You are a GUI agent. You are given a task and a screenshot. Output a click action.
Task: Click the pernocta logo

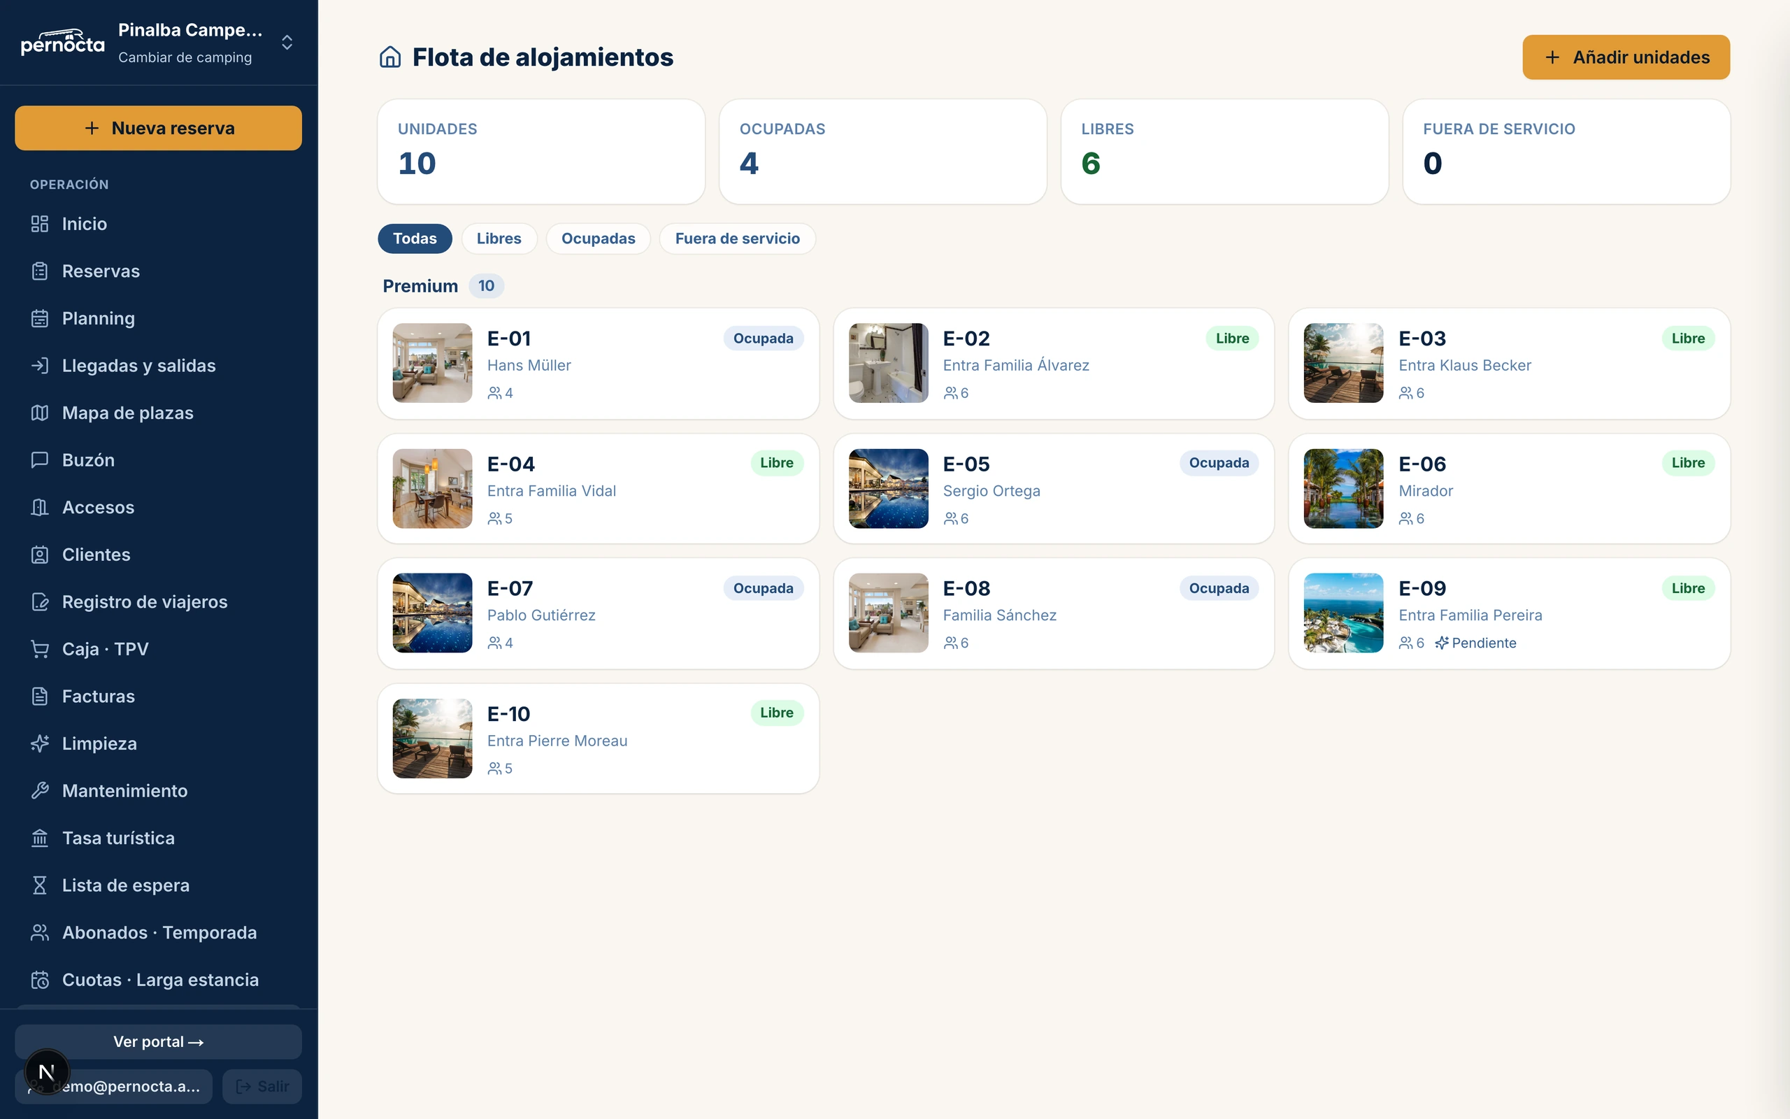63,42
